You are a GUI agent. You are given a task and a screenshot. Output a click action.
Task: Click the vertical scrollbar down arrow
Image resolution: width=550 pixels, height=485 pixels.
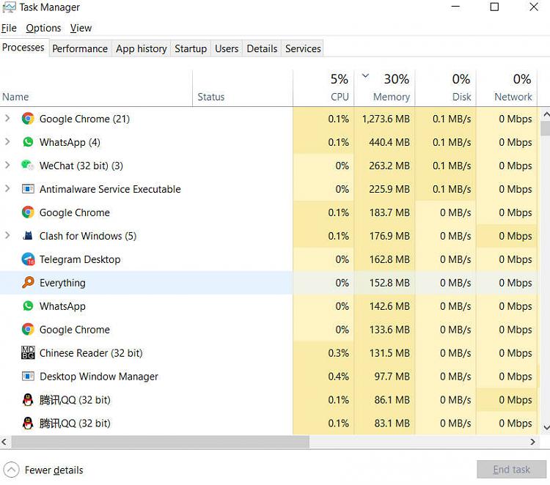pos(546,427)
